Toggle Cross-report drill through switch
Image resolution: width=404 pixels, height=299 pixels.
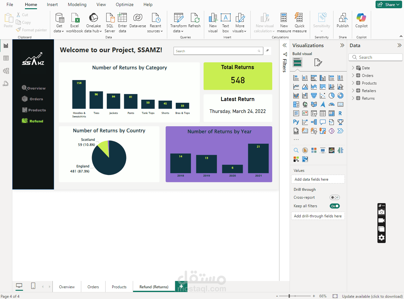[334, 197]
